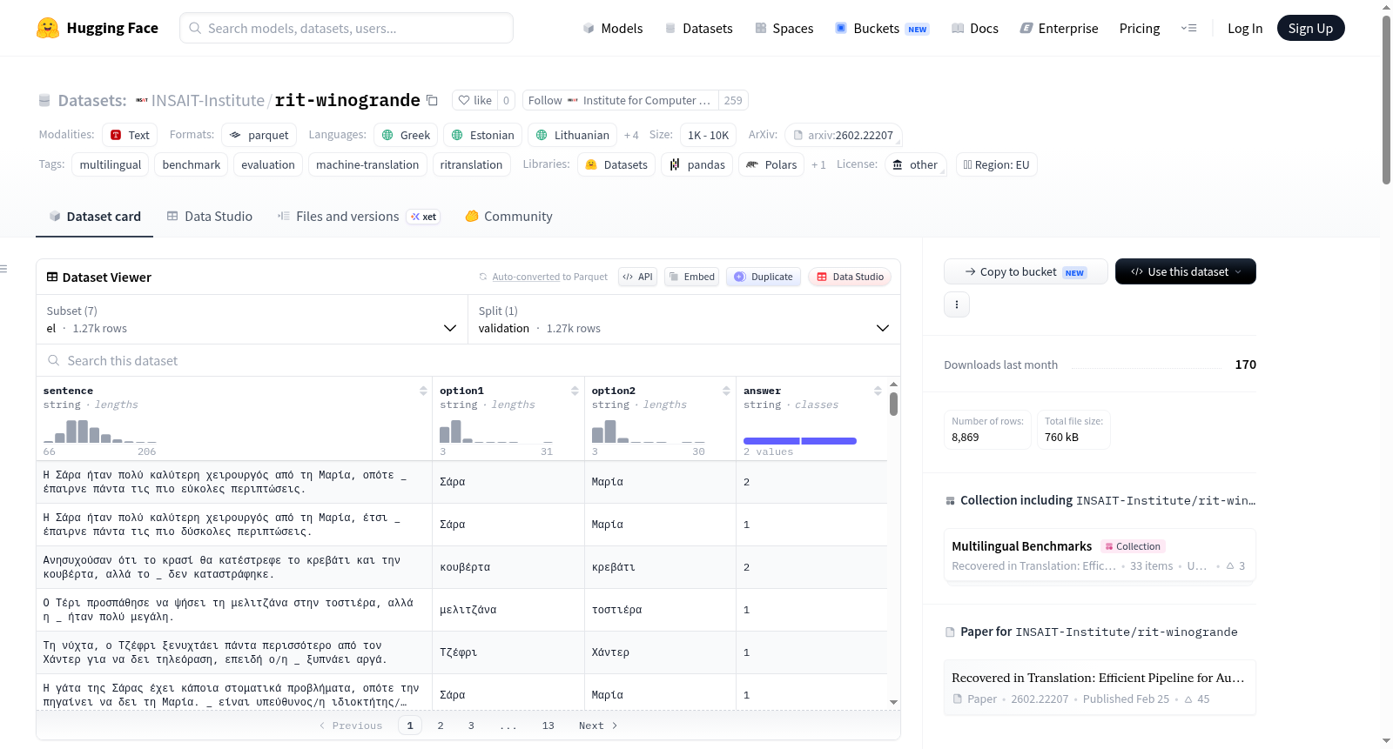Image resolution: width=1393 pixels, height=749 pixels.
Task: Switch to the Dataset card tab
Action: [x=94, y=217]
